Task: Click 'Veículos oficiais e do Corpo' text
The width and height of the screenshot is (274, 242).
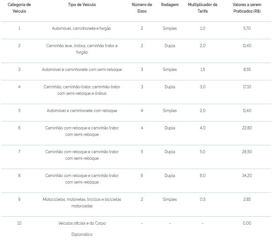Action: (82, 223)
